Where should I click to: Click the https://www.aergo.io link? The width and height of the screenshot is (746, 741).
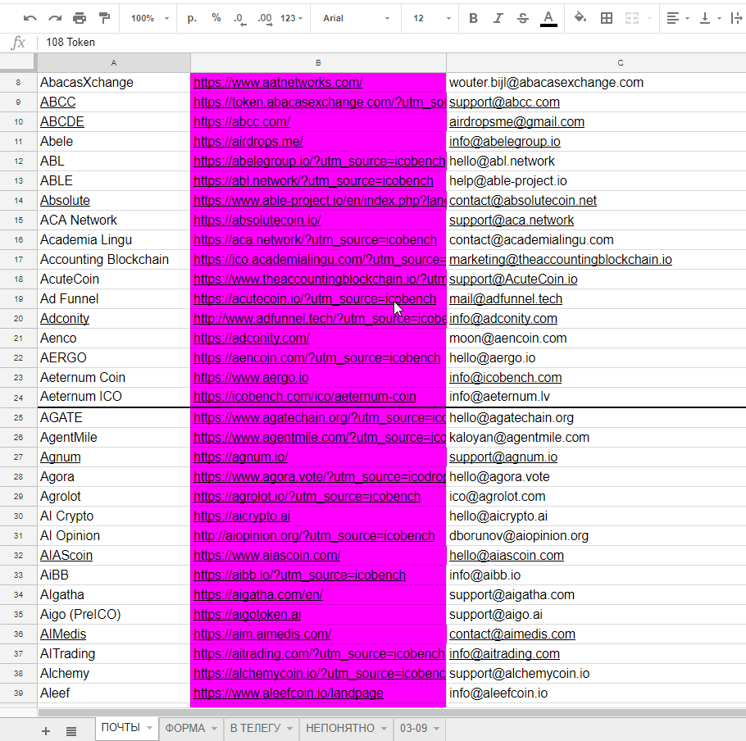click(x=251, y=378)
